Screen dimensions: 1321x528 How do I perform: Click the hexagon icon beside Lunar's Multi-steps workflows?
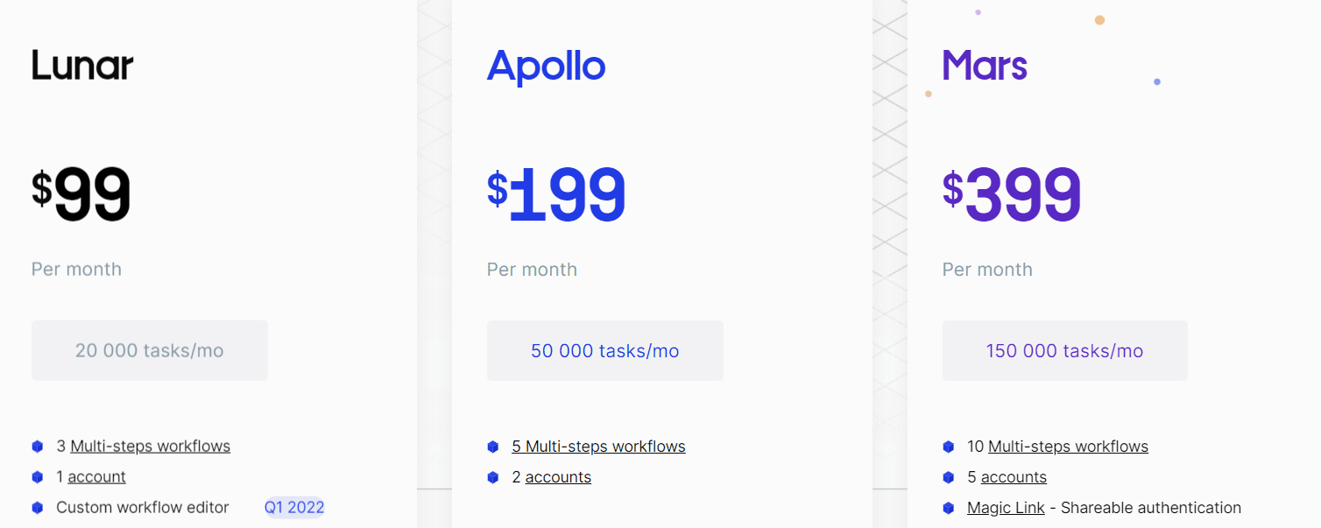coord(37,446)
